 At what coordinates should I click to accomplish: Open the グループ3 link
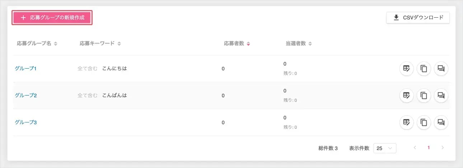click(26, 122)
